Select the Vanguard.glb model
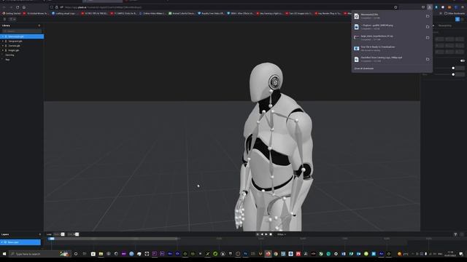Screen dimensions: 467x262 point(15,41)
